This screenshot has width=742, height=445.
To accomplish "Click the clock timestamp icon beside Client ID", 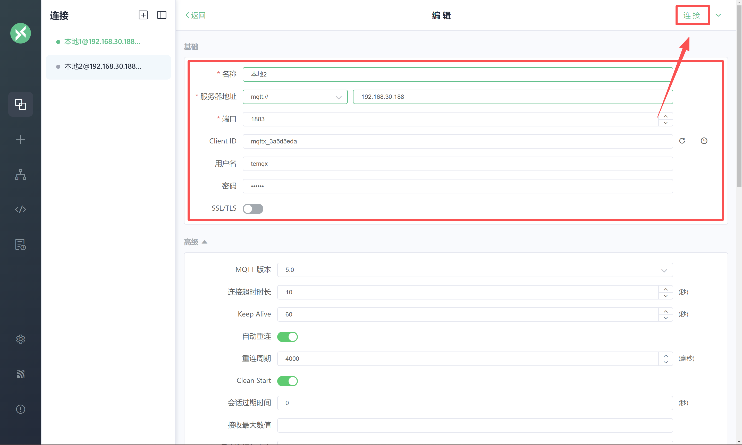I will (x=704, y=141).
